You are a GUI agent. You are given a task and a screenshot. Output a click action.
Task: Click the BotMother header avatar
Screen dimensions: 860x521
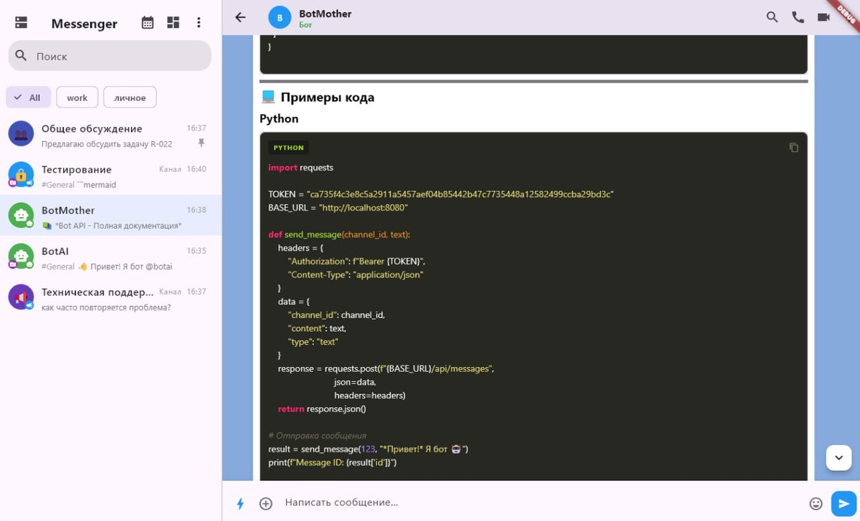(x=280, y=17)
